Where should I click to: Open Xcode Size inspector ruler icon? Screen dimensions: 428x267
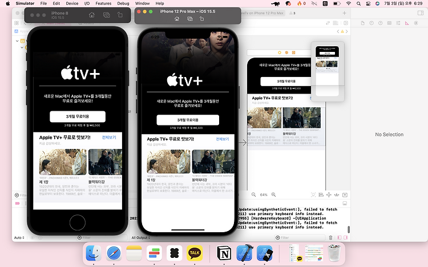407,23
